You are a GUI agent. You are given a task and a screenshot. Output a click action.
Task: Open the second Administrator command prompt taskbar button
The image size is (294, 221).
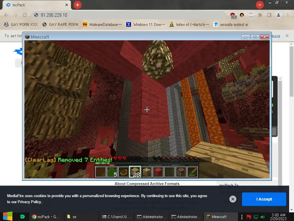pos(186,217)
